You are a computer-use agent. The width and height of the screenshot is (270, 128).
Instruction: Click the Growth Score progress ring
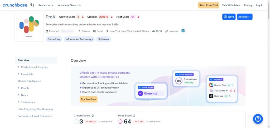pos(76,122)
